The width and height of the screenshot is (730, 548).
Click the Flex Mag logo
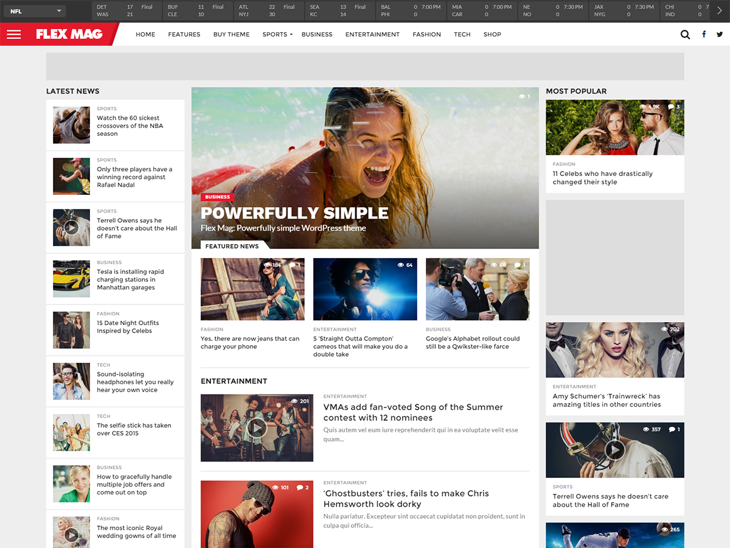pos(69,35)
